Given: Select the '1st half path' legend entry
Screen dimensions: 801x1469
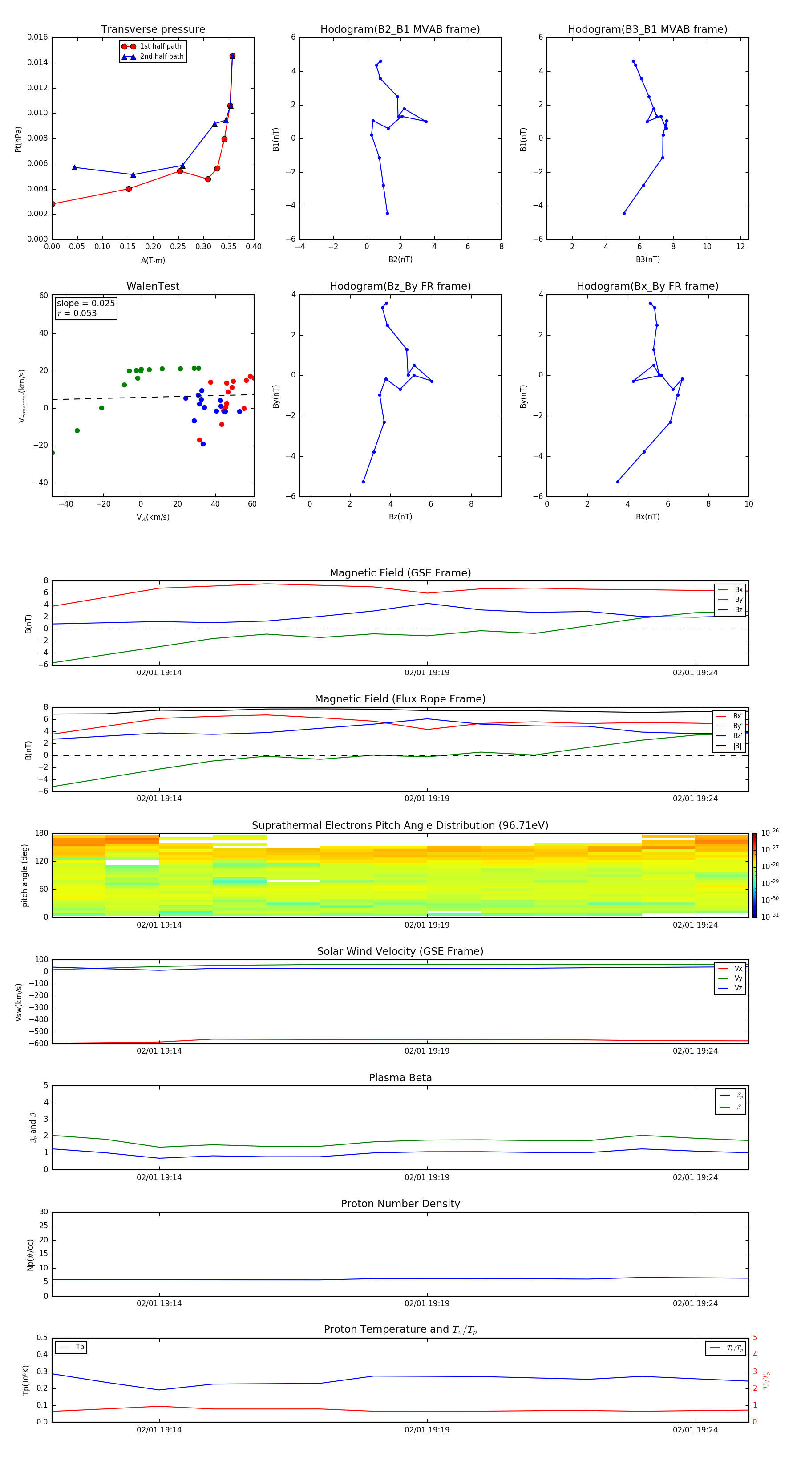Looking at the screenshot, I should tap(152, 46).
